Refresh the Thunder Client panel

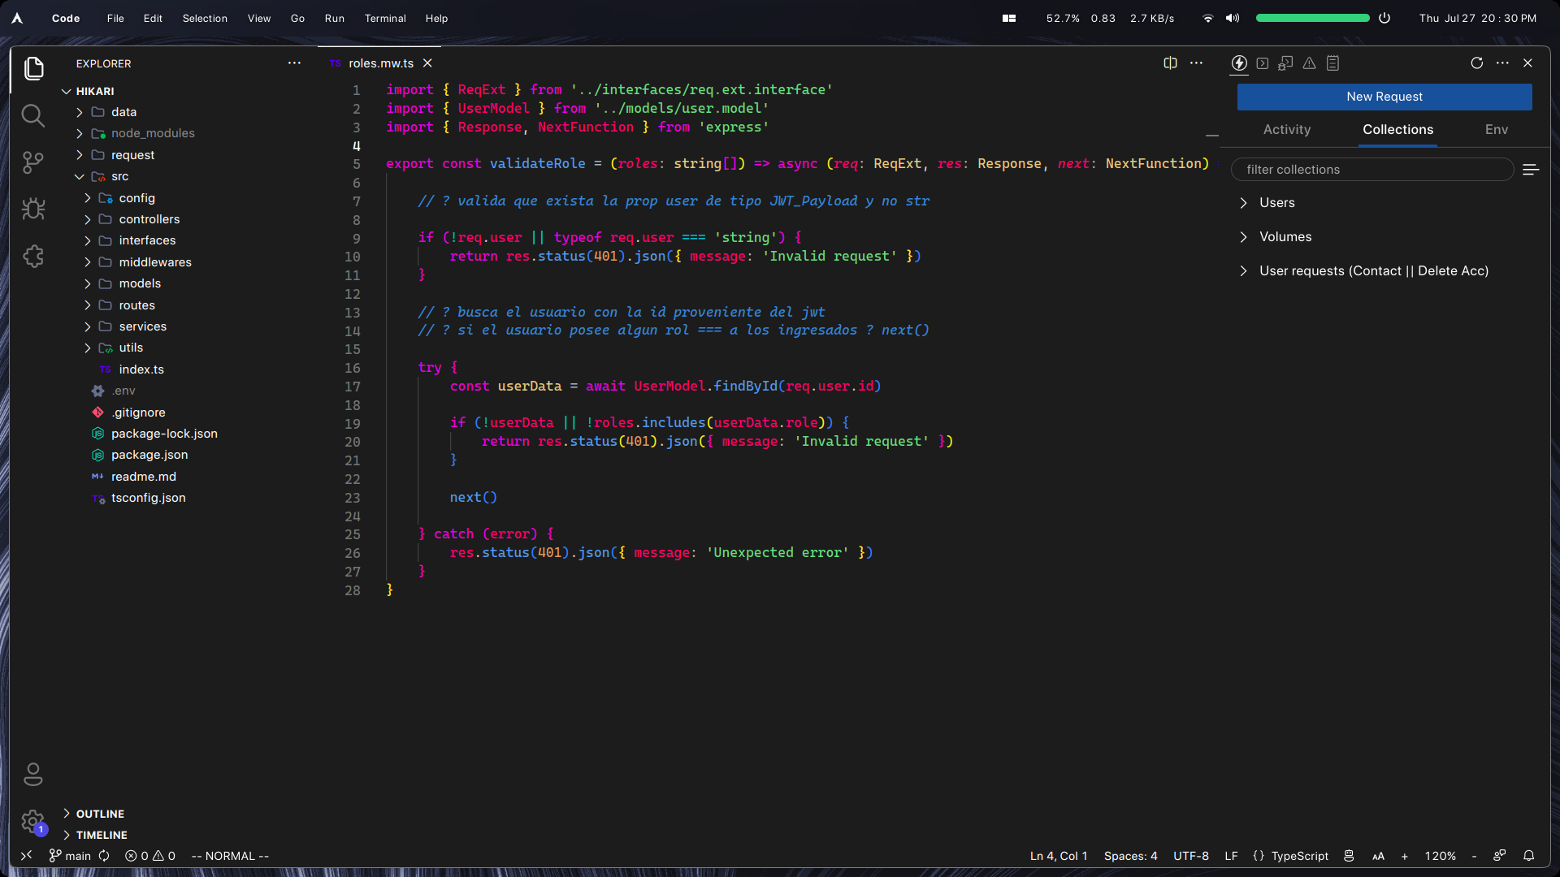1476,63
